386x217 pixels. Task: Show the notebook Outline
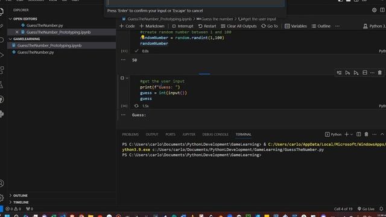tap(321, 26)
